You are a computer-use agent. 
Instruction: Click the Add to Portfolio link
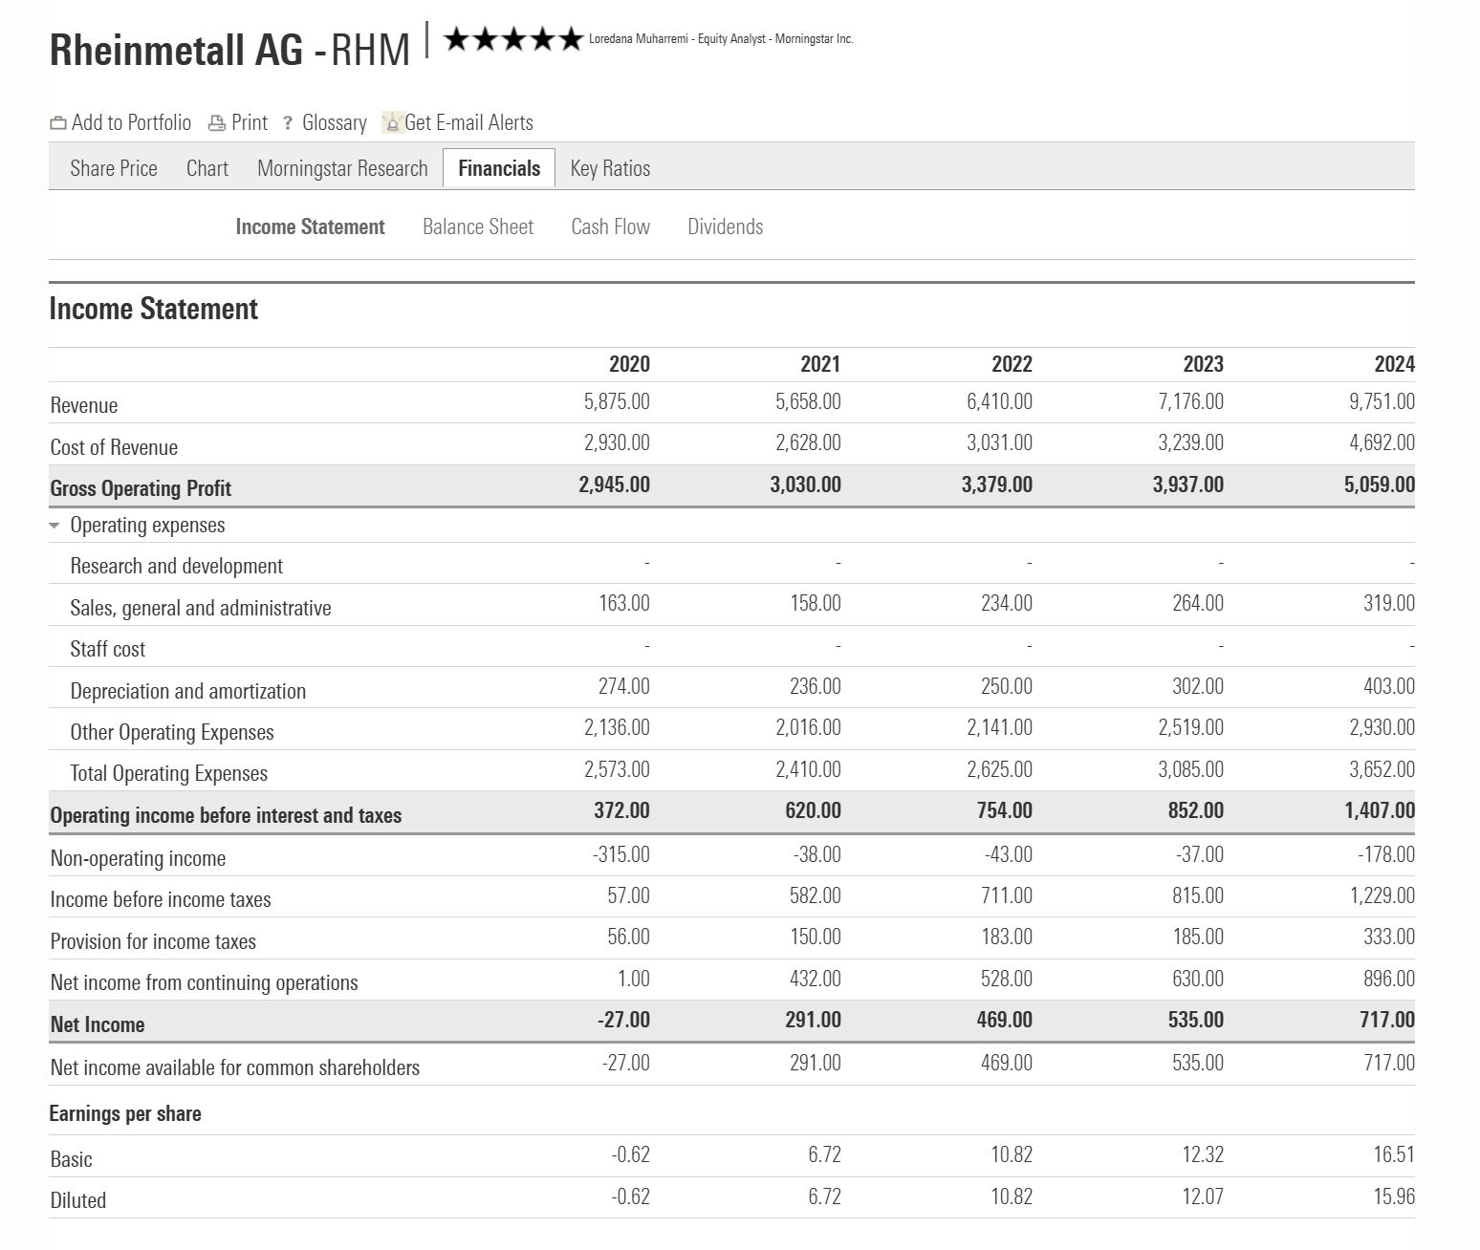tap(131, 122)
